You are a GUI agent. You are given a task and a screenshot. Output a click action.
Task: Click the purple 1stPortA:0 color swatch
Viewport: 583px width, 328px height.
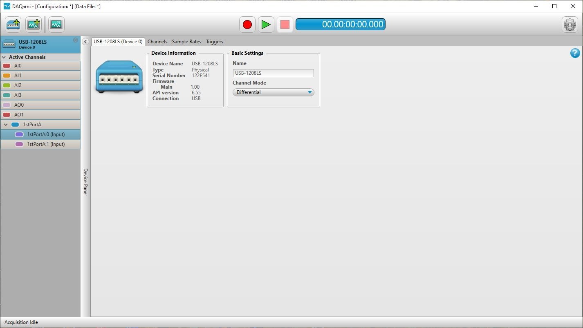click(x=19, y=134)
